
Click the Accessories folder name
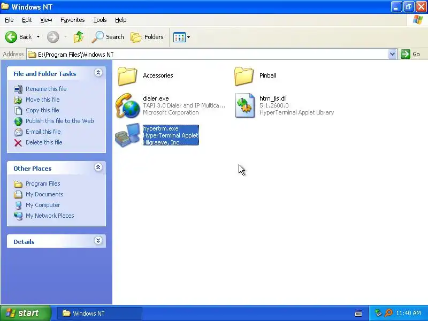(x=158, y=75)
